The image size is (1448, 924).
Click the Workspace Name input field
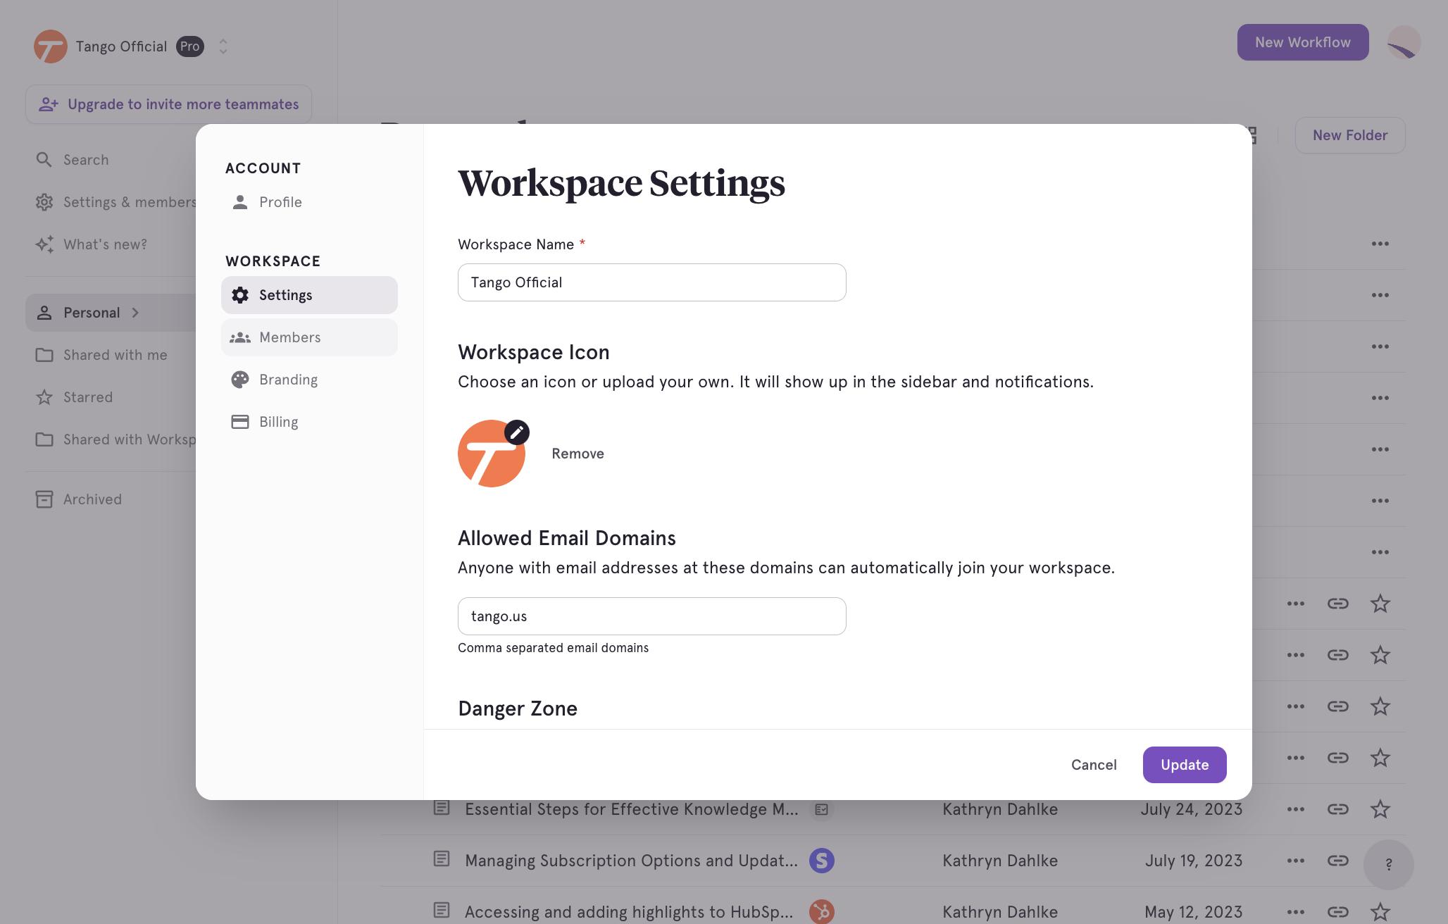coord(652,282)
